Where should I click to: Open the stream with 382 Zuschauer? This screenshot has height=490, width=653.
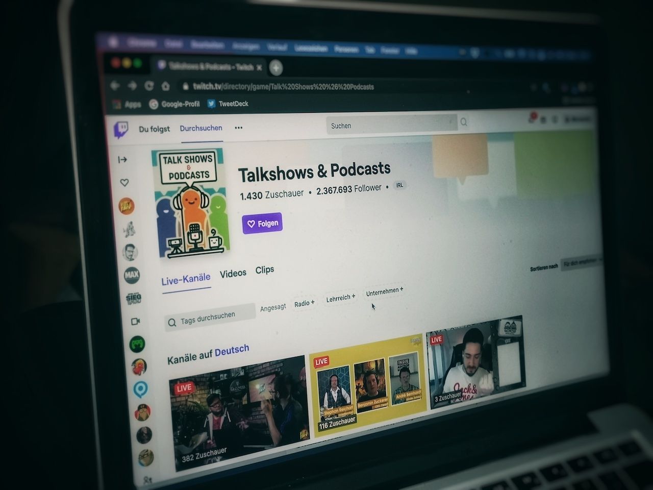click(x=239, y=413)
